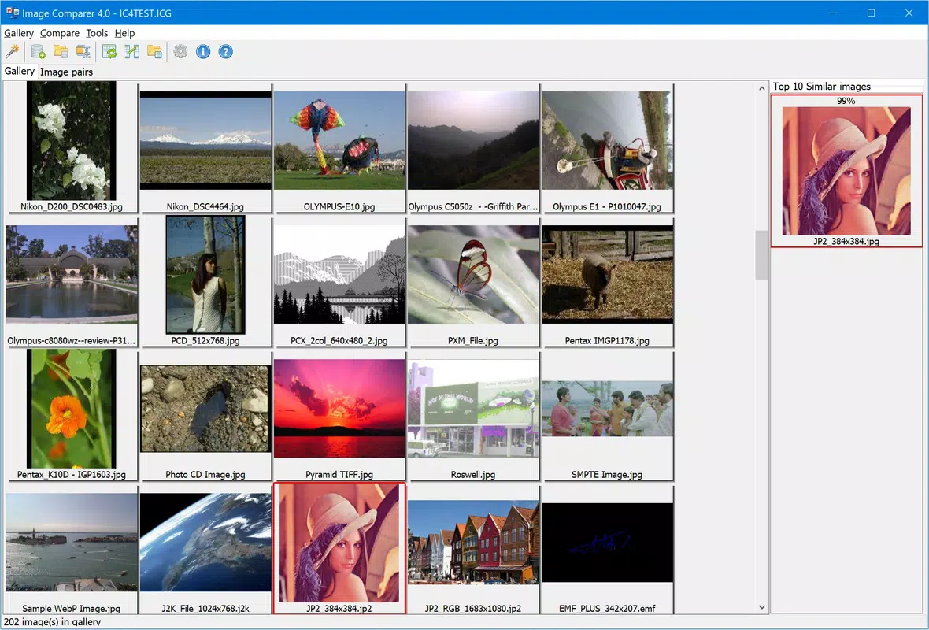This screenshot has height=630, width=929.
Task: Select Olympus E1 - P1010047.jpg thumbnail
Action: (x=607, y=140)
